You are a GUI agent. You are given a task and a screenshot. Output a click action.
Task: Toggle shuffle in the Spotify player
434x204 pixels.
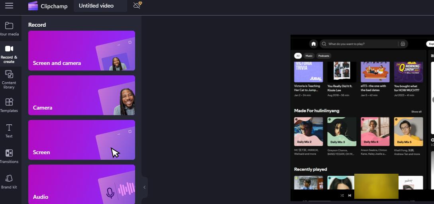click(342, 195)
